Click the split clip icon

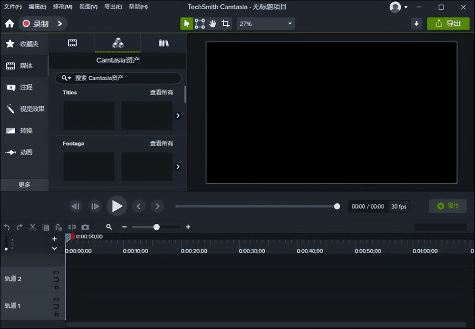click(x=72, y=227)
